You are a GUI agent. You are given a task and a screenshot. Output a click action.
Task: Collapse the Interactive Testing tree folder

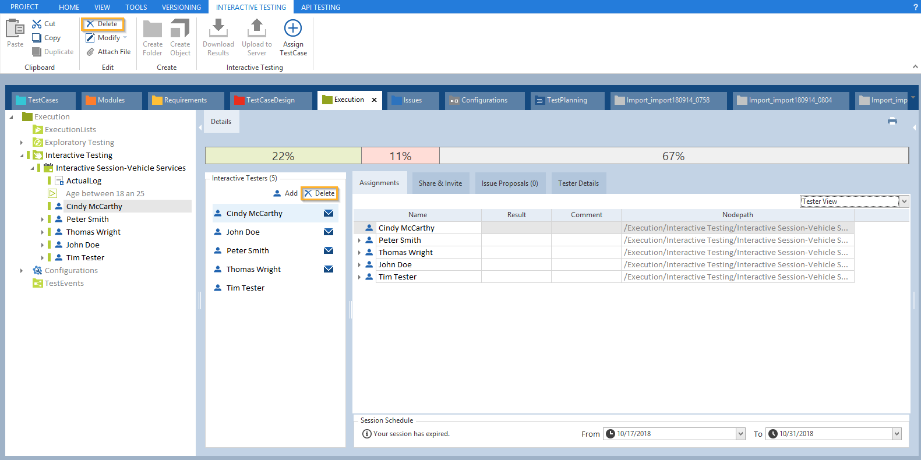22,155
